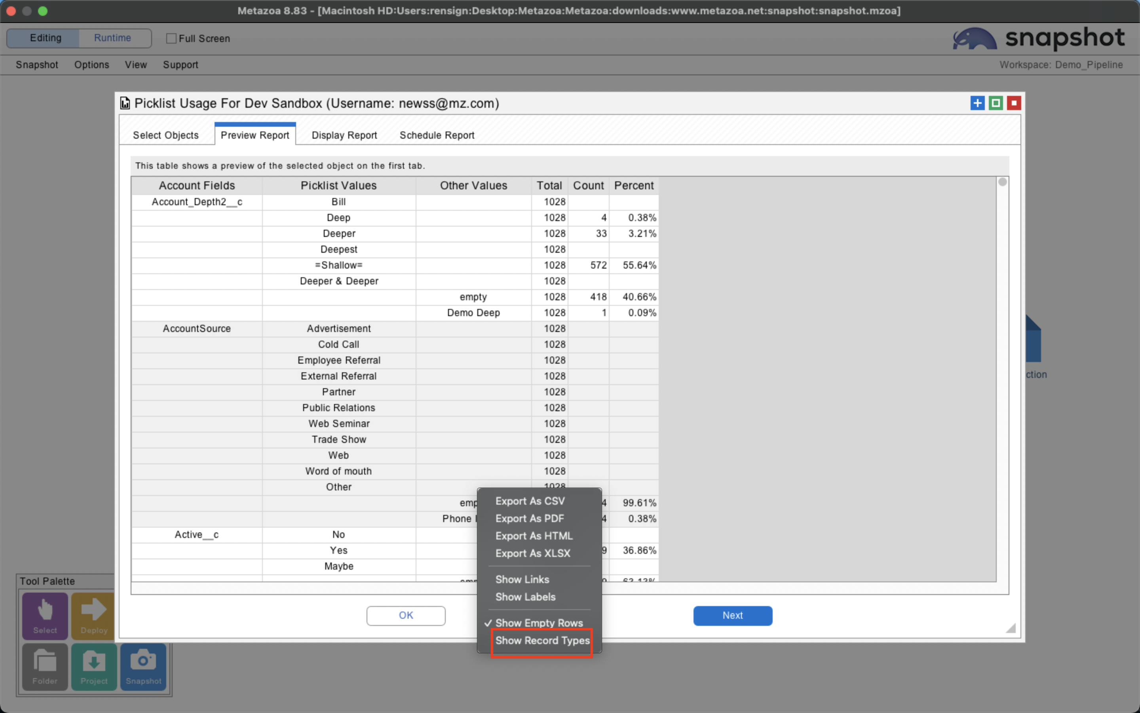The image size is (1140, 713).
Task: Click the Employee Referral picklist value
Action: coord(339,360)
